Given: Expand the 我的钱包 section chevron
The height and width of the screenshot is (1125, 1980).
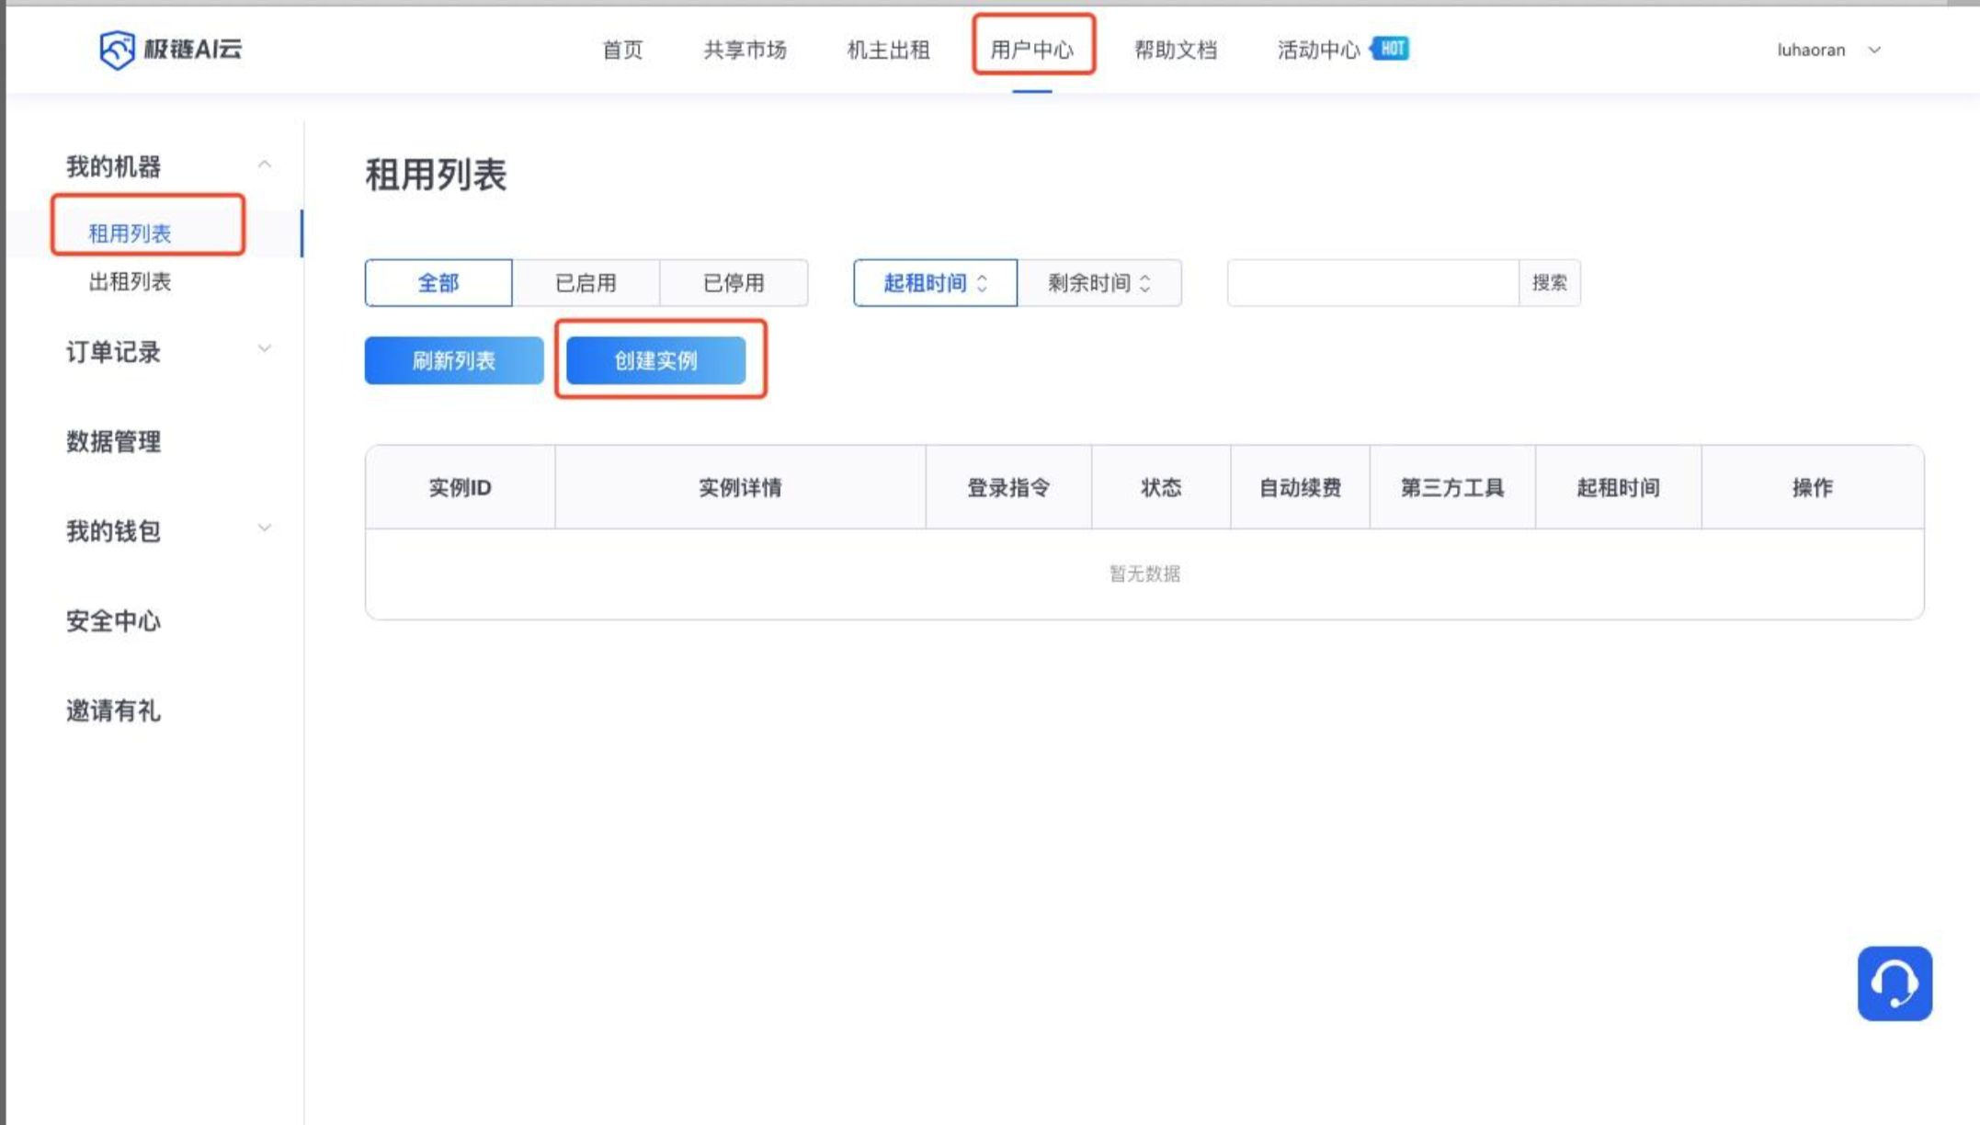Looking at the screenshot, I should point(265,528).
